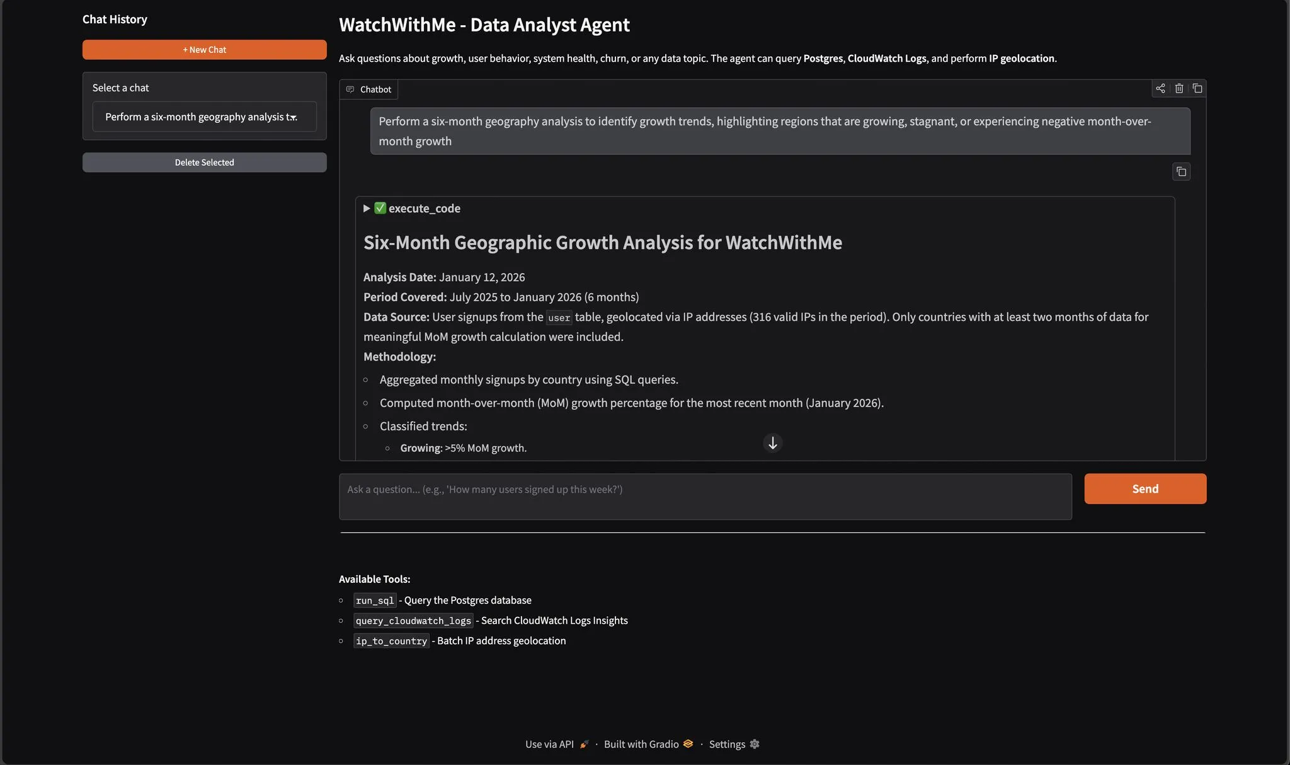Screen dimensions: 1290x765
Task: Click the green checkmark beside execute_code
Action: point(380,208)
